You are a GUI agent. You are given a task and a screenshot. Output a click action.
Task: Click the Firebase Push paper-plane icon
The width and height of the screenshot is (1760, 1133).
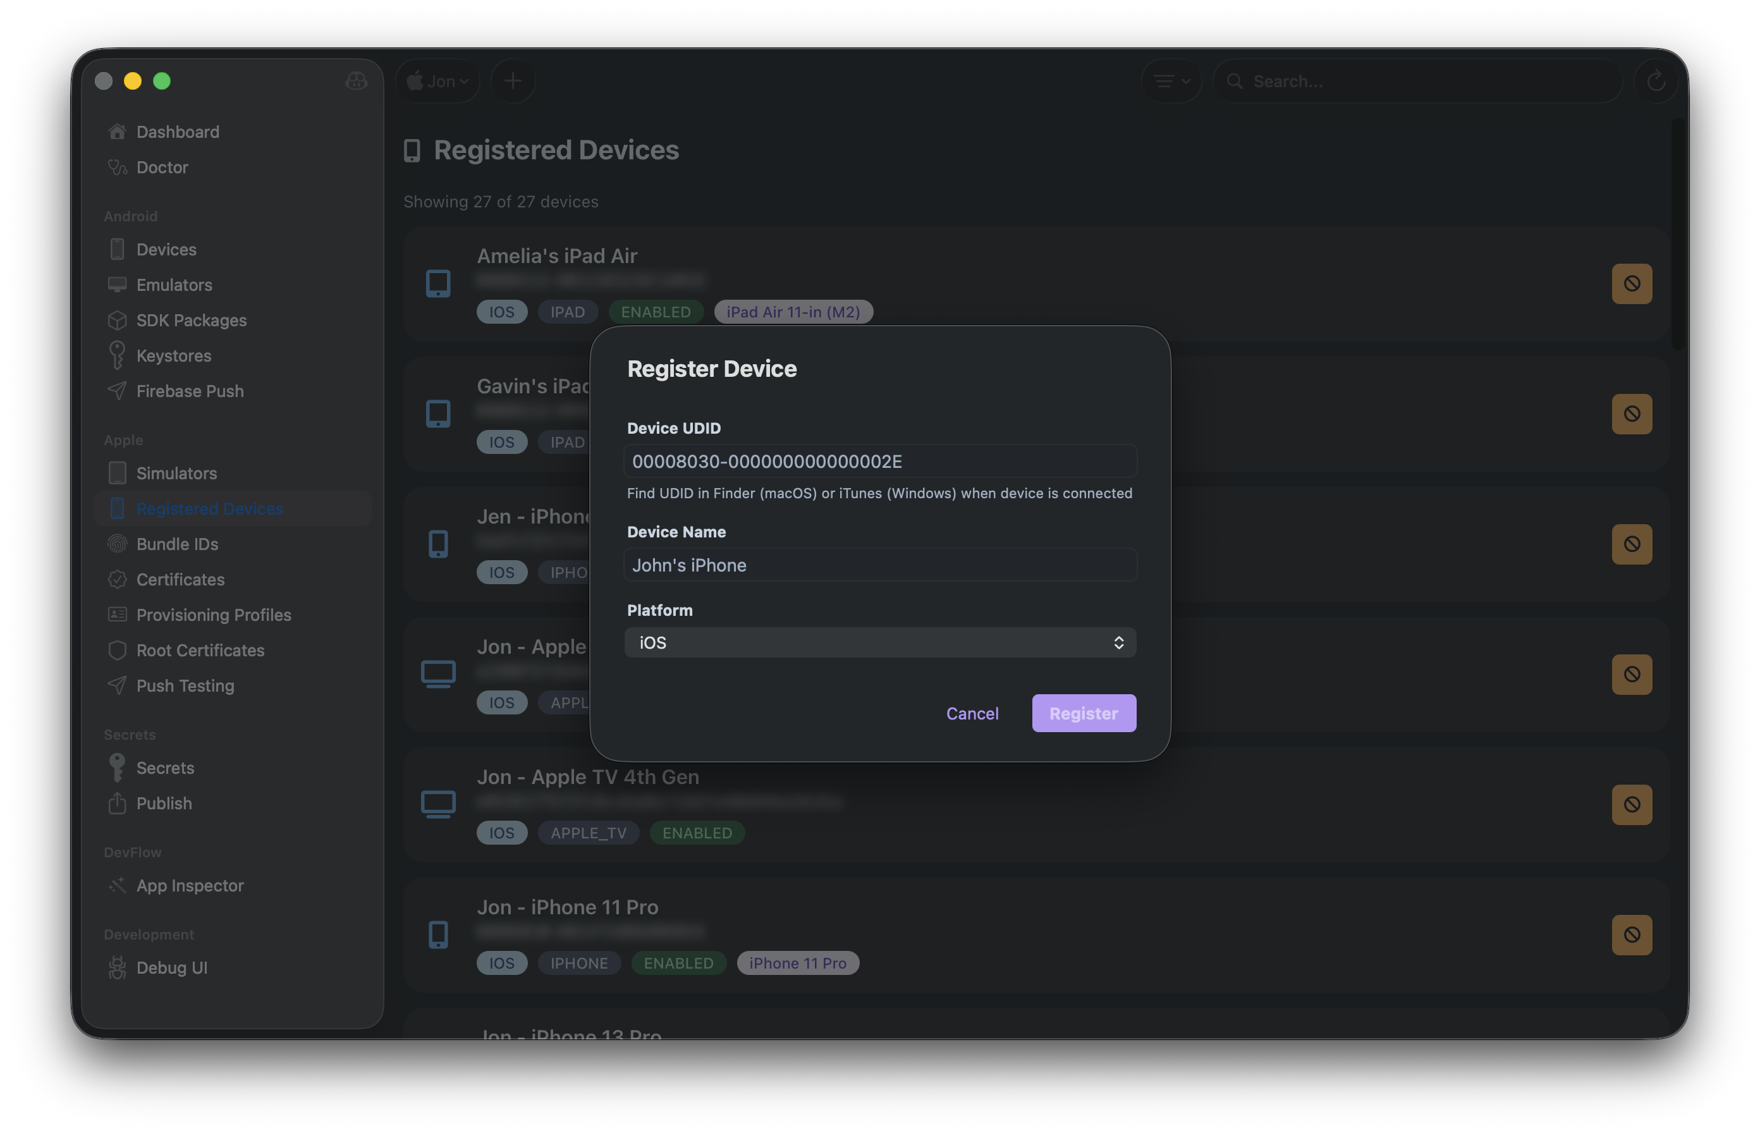click(x=117, y=391)
